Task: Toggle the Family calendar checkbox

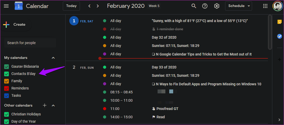Action: coord(6,81)
